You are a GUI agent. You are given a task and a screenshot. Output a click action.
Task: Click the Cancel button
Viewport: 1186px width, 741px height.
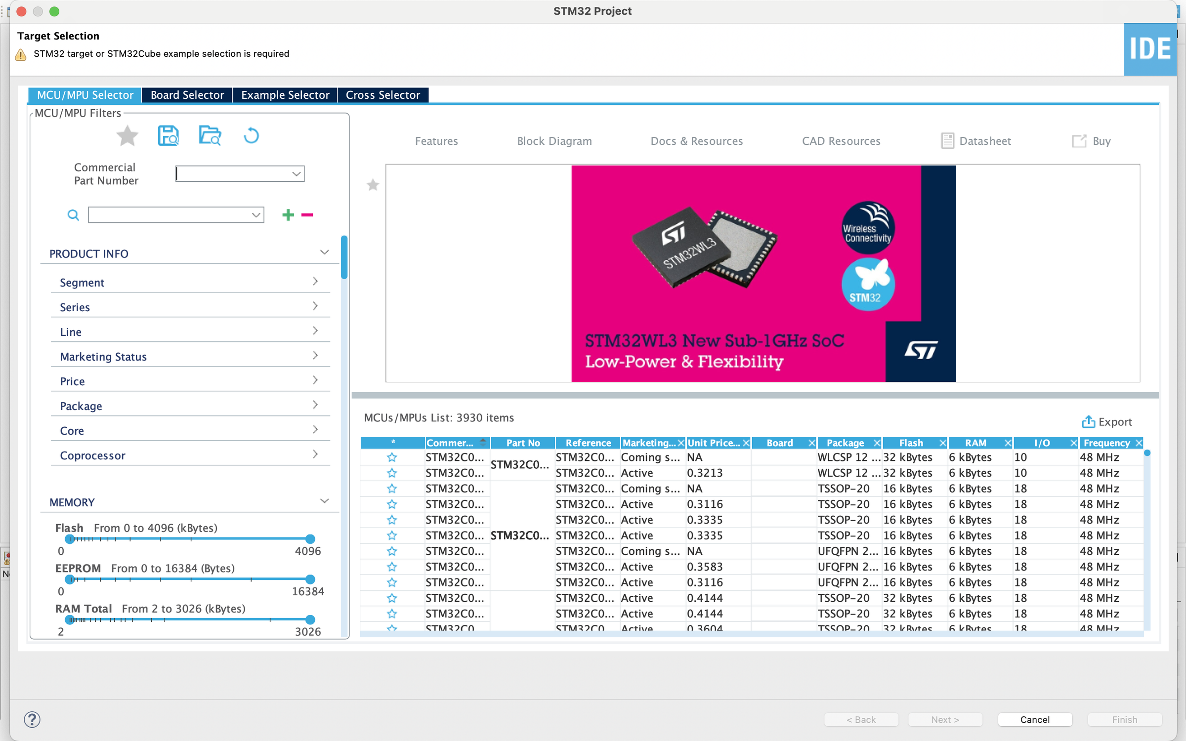point(1035,719)
